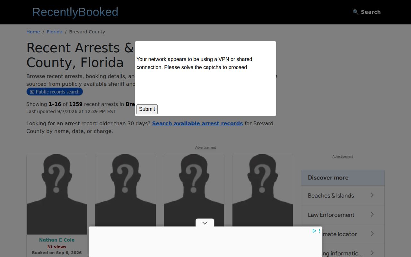The height and width of the screenshot is (257, 411).
Task: Click the Brevard County breadcrumb text
Action: [87, 32]
